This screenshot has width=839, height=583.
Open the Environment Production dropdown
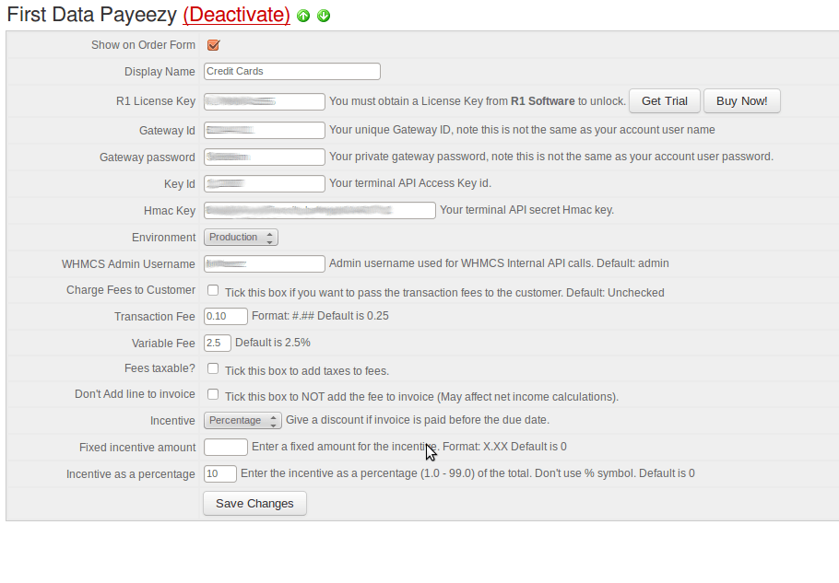point(241,237)
